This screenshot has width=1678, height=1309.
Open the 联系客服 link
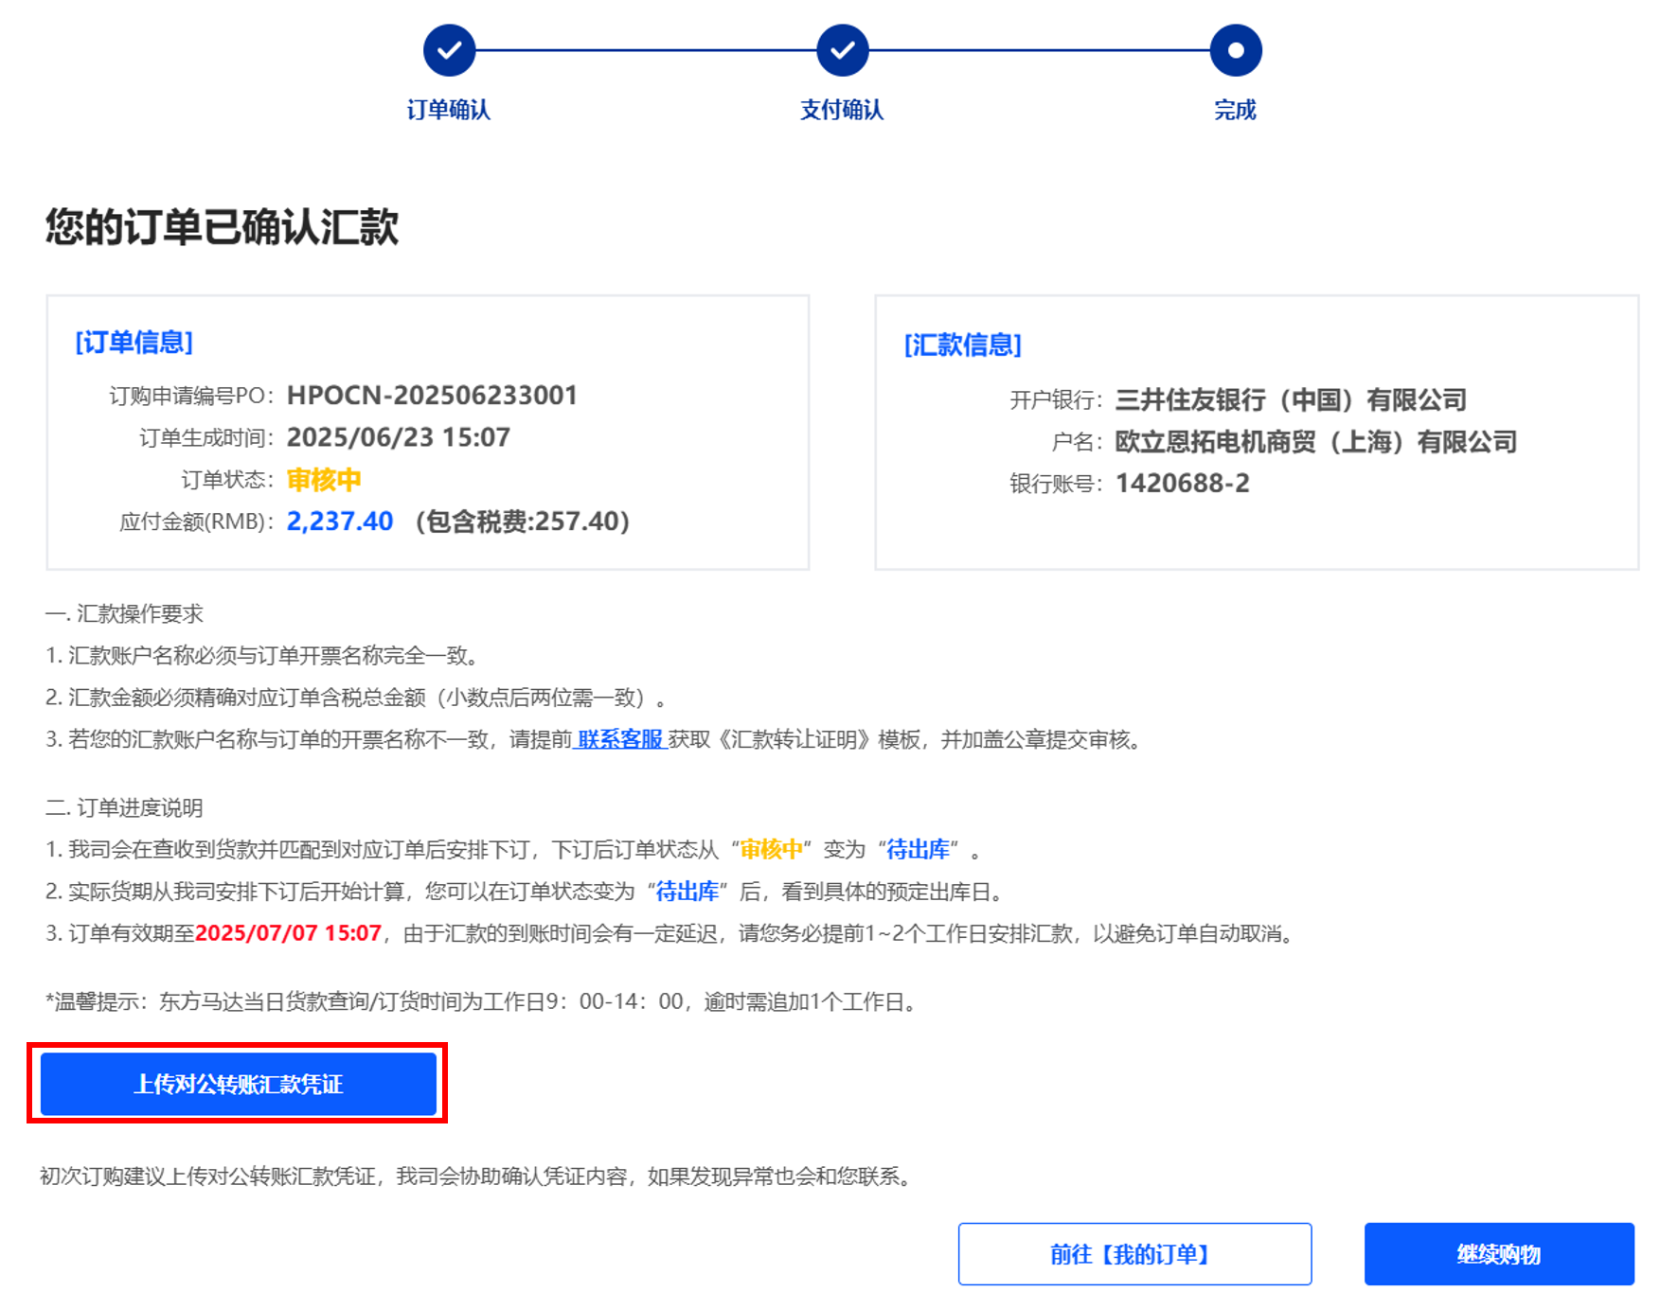tap(620, 739)
